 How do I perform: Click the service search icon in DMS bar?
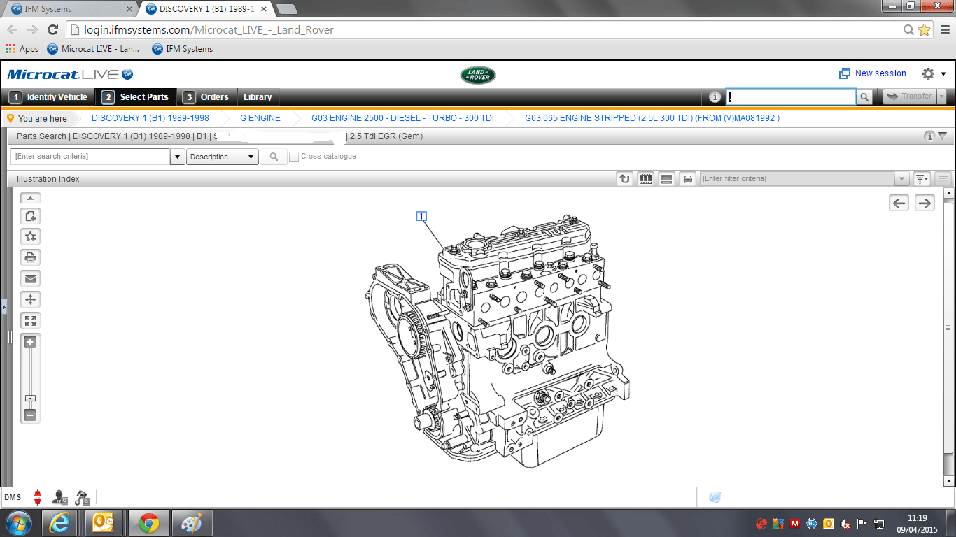coord(82,498)
